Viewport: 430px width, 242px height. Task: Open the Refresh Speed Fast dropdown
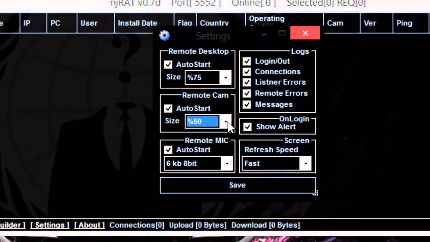point(276,163)
